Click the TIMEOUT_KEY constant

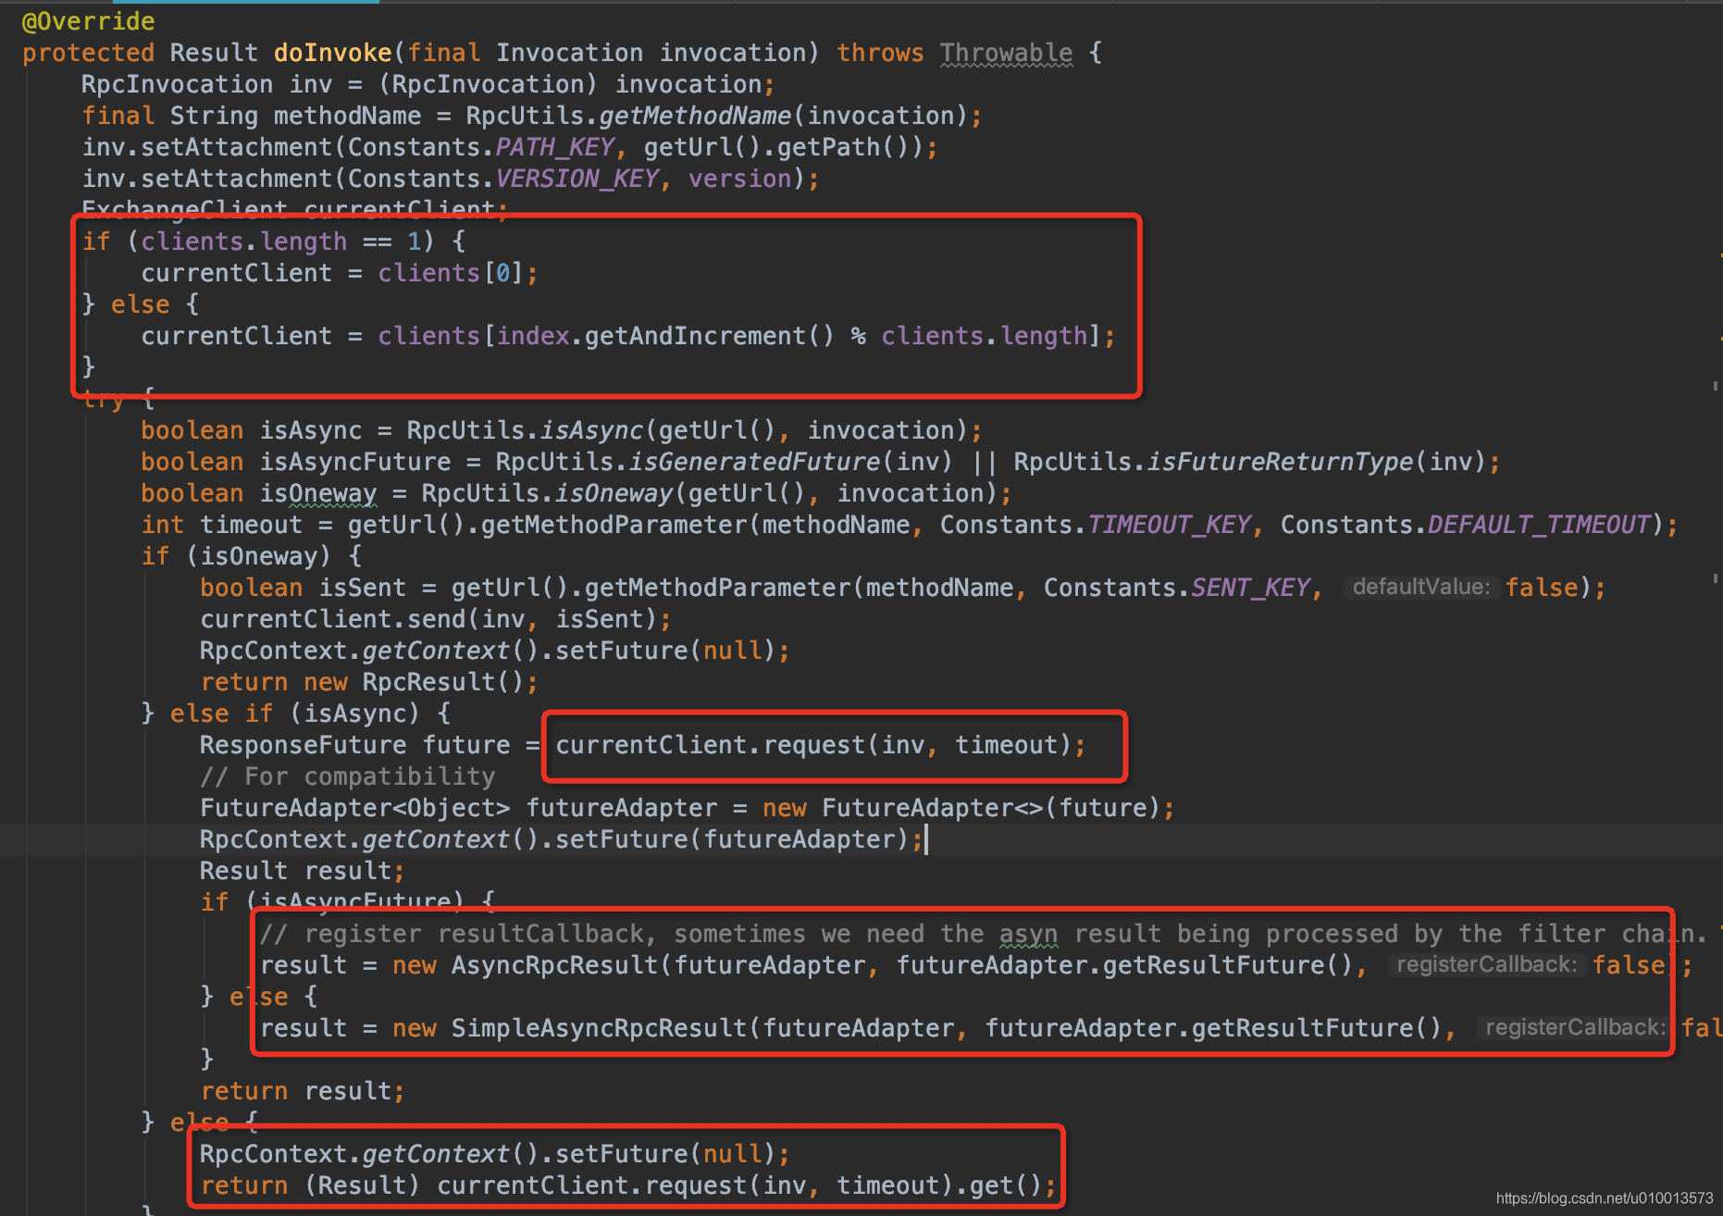1169,526
